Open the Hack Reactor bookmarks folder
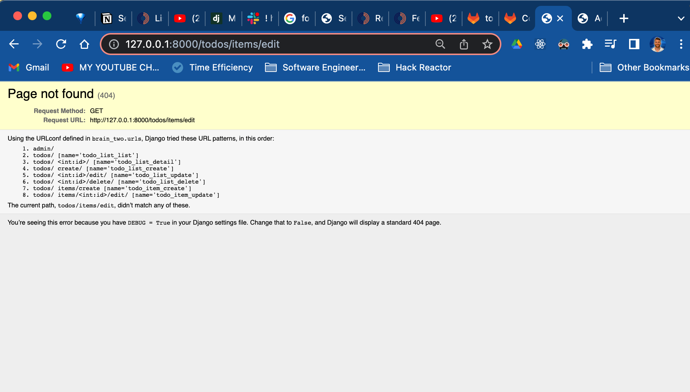This screenshot has height=392, width=690. point(414,68)
